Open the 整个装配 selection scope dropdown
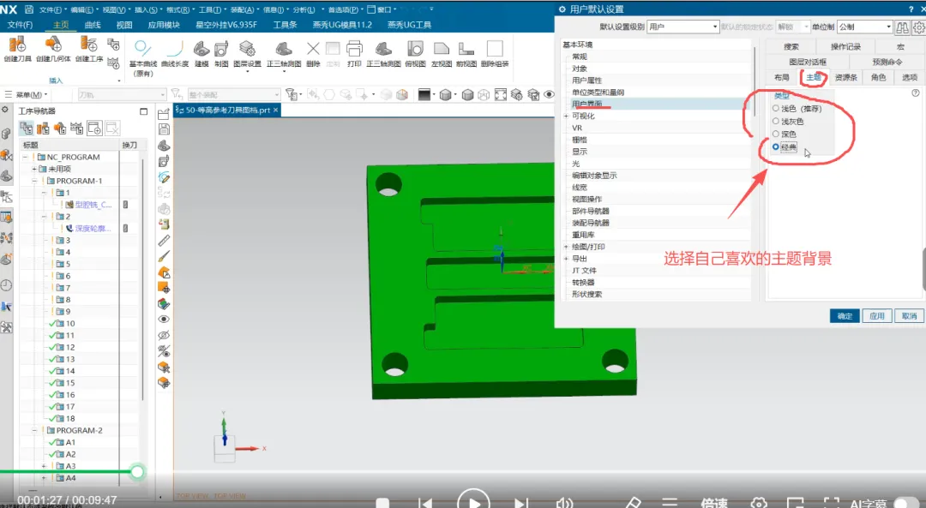Screen dimensions: 926x508 (x=234, y=94)
